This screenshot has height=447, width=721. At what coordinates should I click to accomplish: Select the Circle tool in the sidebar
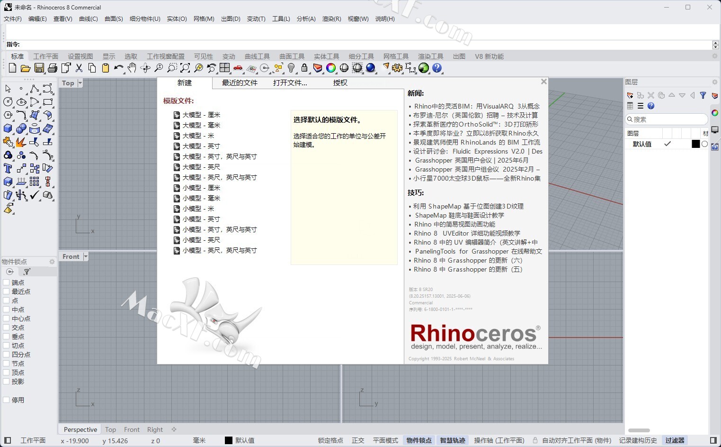click(8, 102)
